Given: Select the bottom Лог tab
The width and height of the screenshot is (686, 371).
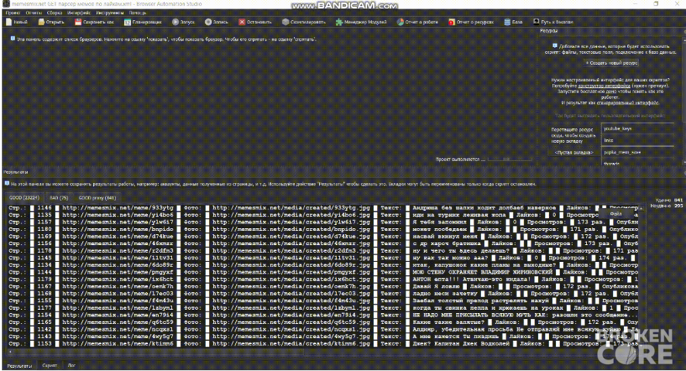Looking at the screenshot, I should click(x=71, y=366).
